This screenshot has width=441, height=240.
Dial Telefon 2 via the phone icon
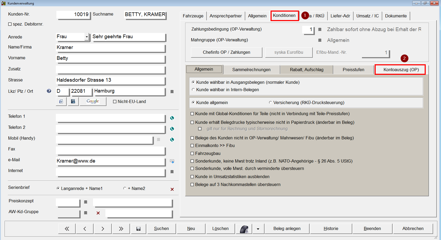tap(172, 129)
